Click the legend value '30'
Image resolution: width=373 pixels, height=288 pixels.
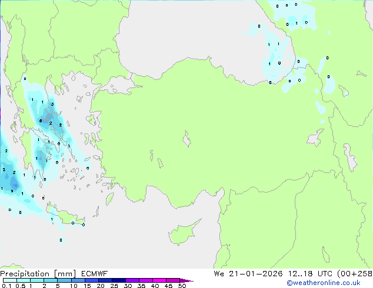pos(128,286)
